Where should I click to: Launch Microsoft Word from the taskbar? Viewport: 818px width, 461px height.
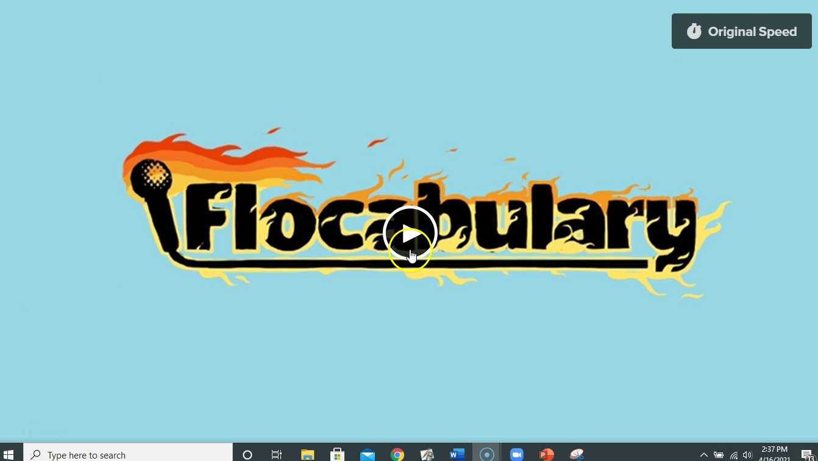pyautogui.click(x=457, y=454)
